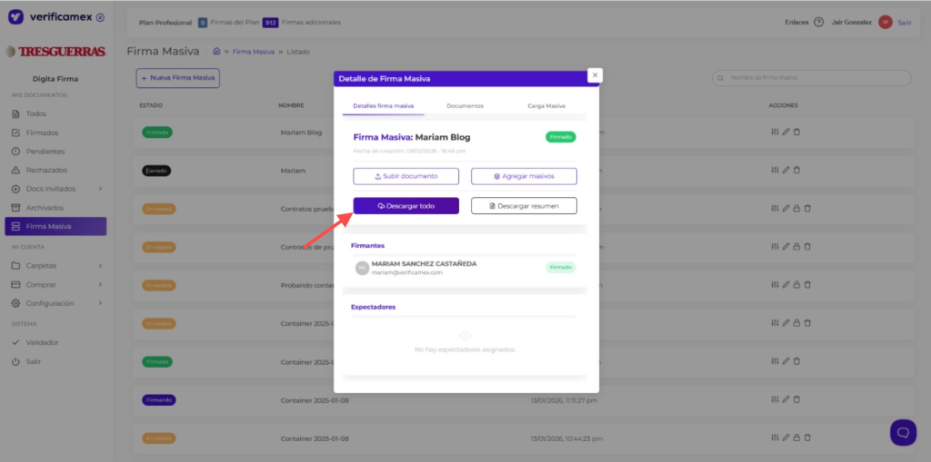Click the Jair Gonzalez user avatar
The width and height of the screenshot is (931, 462).
point(885,22)
